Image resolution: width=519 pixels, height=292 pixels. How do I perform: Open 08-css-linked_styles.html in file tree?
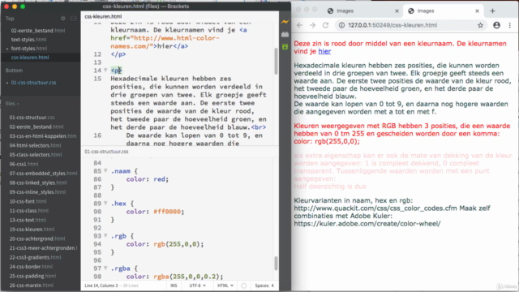(38, 182)
